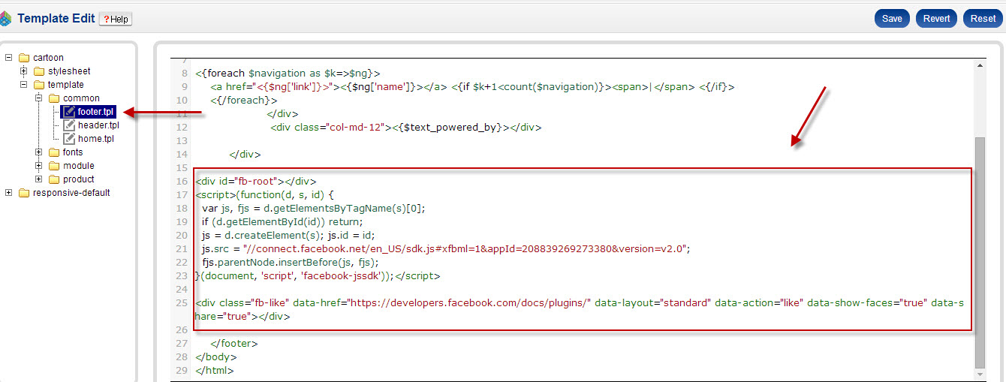Click the fonts folder icon
1006x382 pixels.
pos(54,152)
